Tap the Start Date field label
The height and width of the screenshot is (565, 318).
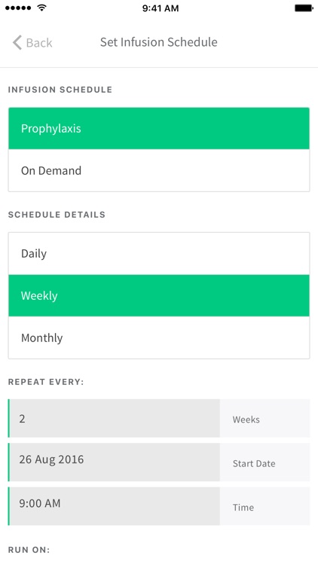pos(254,463)
